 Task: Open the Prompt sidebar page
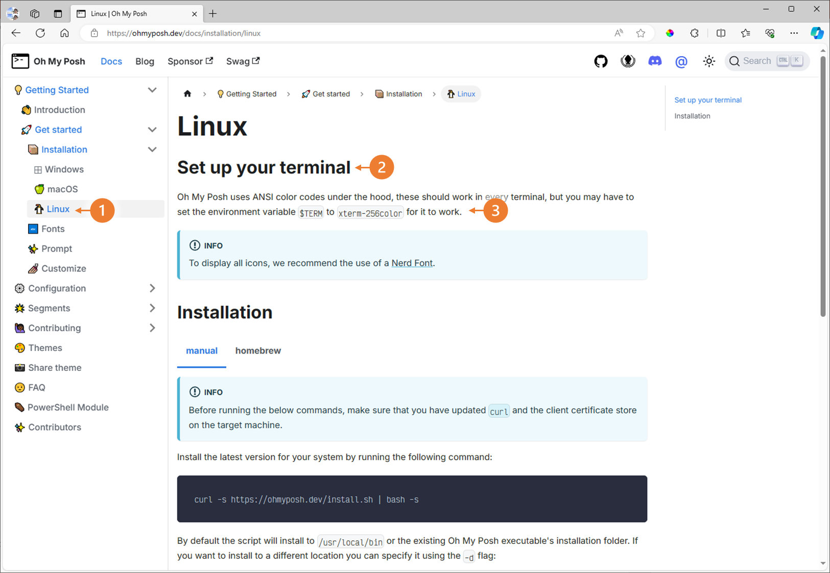[x=50, y=249]
